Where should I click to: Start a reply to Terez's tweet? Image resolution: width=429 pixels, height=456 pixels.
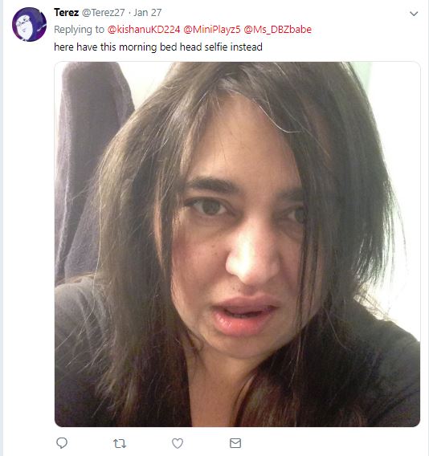62,443
